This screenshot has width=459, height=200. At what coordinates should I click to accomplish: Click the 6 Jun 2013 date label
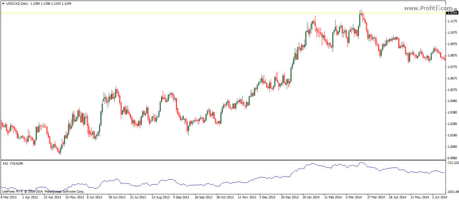click(x=94, y=197)
